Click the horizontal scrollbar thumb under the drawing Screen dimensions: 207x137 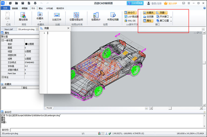pos(170,108)
